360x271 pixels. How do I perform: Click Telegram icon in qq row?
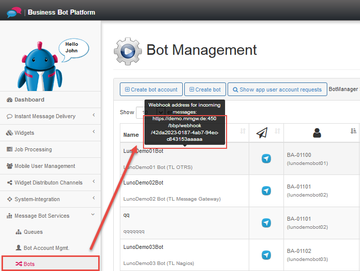(x=266, y=223)
